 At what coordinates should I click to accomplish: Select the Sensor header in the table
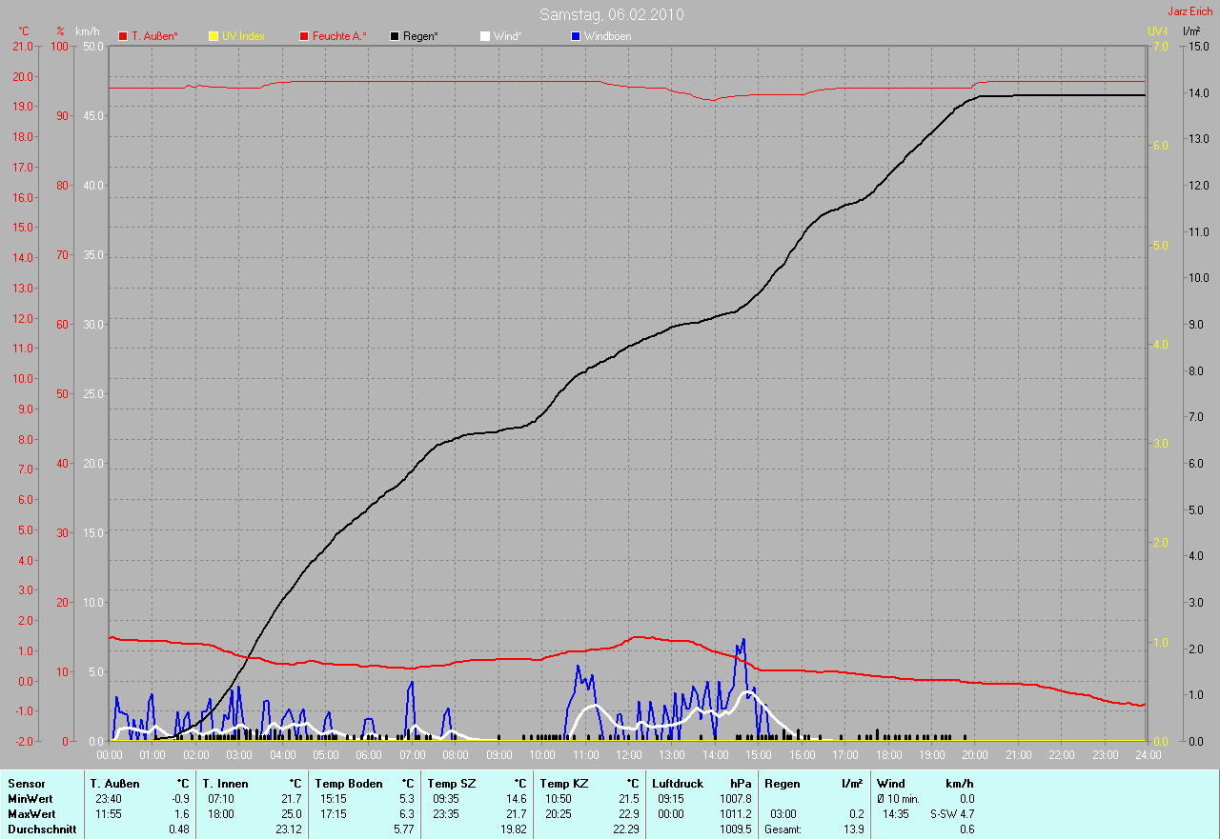26,784
